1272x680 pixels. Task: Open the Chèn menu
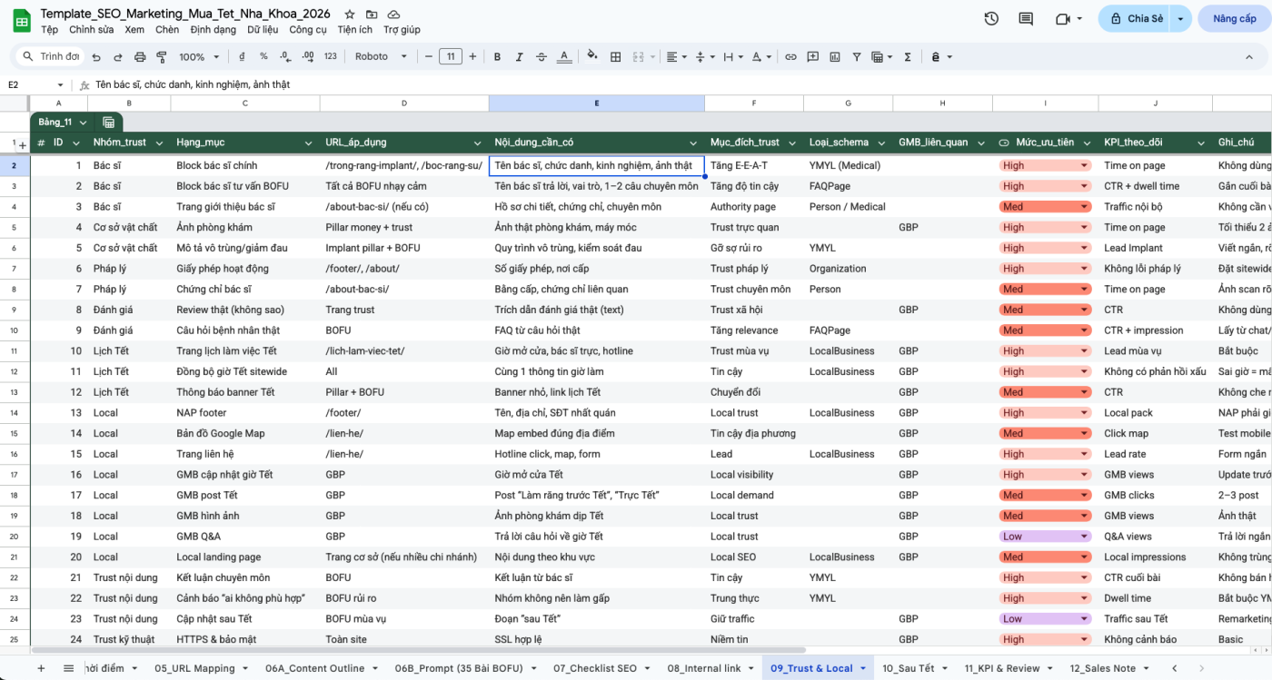[167, 30]
